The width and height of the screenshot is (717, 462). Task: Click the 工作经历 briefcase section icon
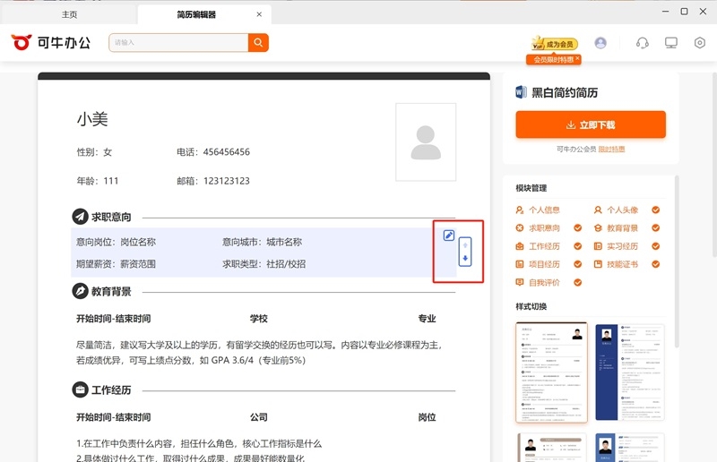(x=80, y=389)
